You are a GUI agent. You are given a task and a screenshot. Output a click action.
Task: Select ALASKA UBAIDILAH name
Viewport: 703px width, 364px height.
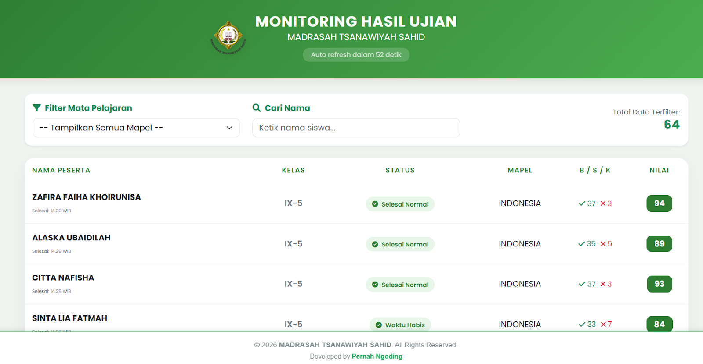71,238
